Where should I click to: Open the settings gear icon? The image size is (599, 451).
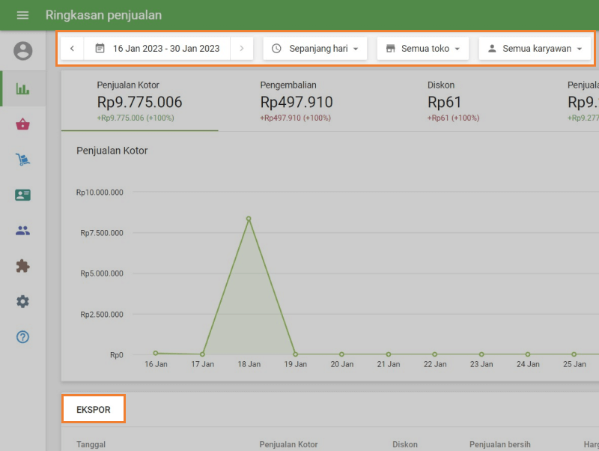tap(23, 301)
